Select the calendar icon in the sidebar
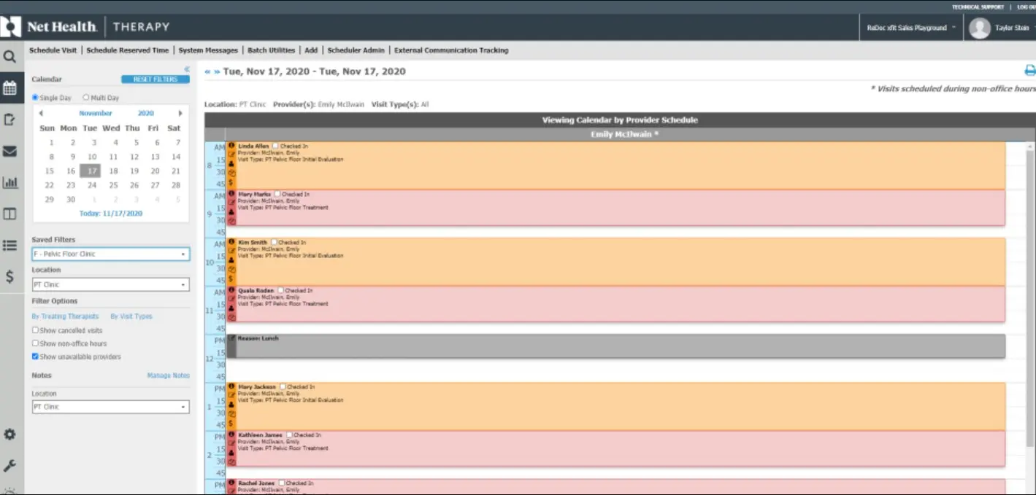The image size is (1036, 495). click(10, 87)
